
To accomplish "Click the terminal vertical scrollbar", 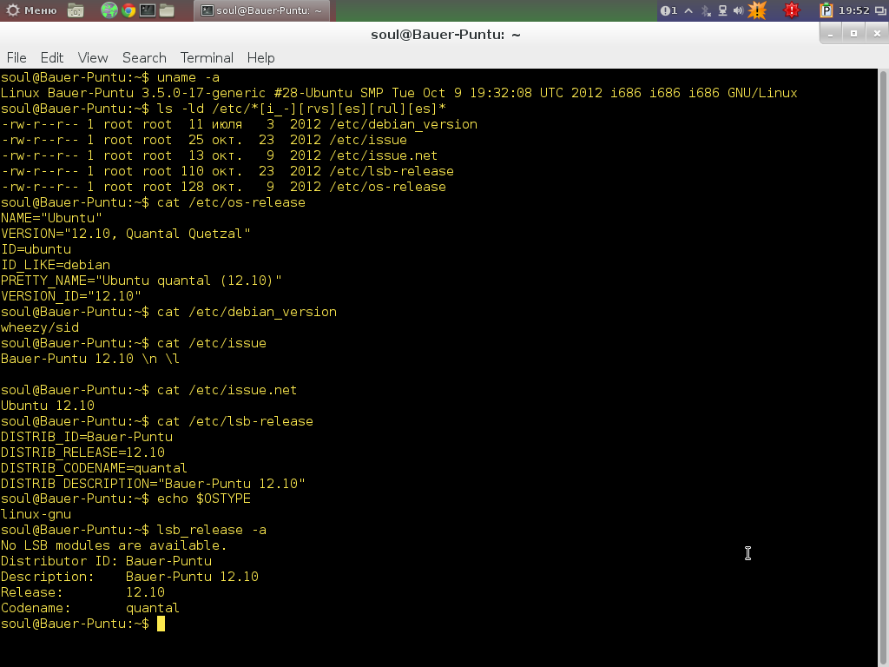I will click(883, 367).
